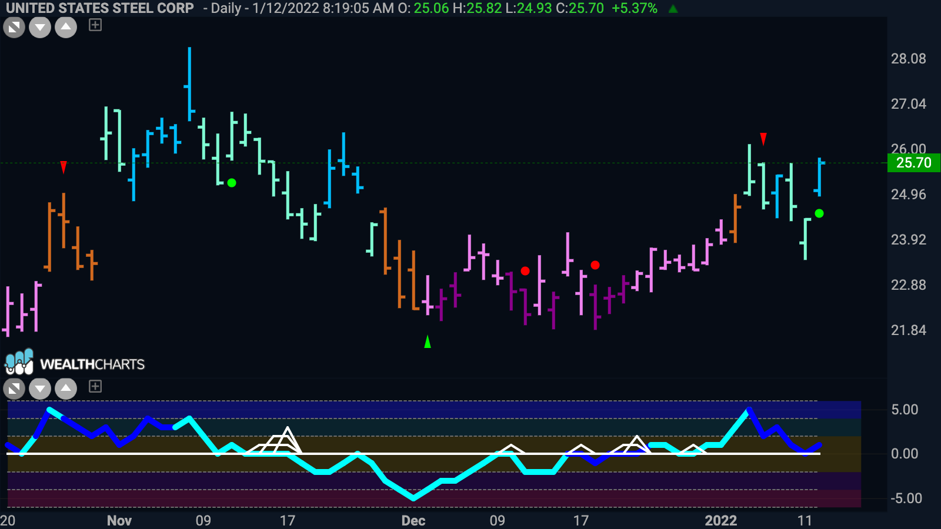Click the green up-arrow beside percent change
Screen dimensions: 941x529
tap(673, 9)
